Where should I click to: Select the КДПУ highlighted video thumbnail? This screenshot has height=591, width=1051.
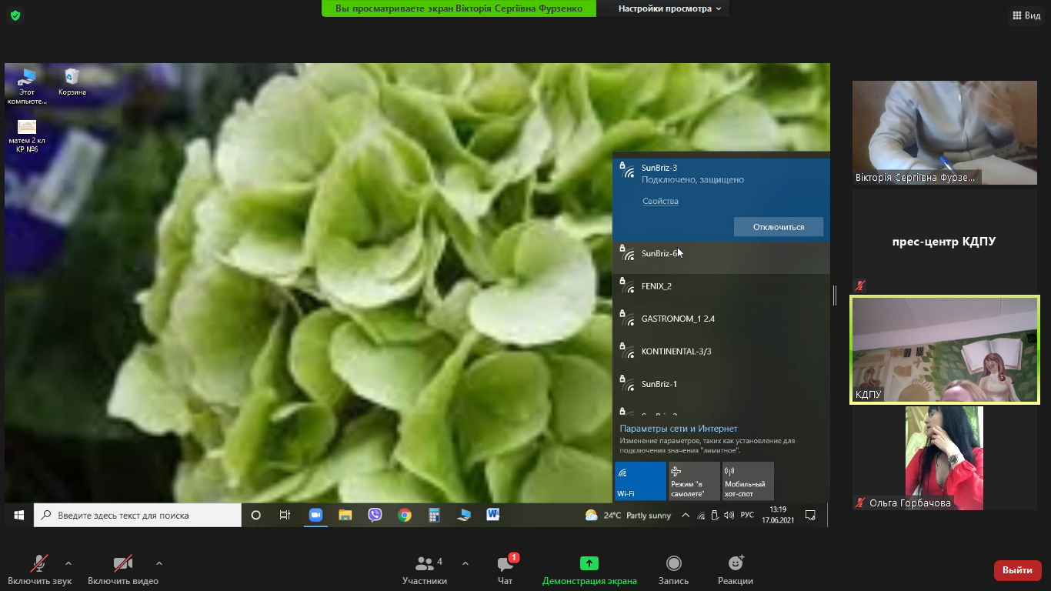[x=945, y=349]
